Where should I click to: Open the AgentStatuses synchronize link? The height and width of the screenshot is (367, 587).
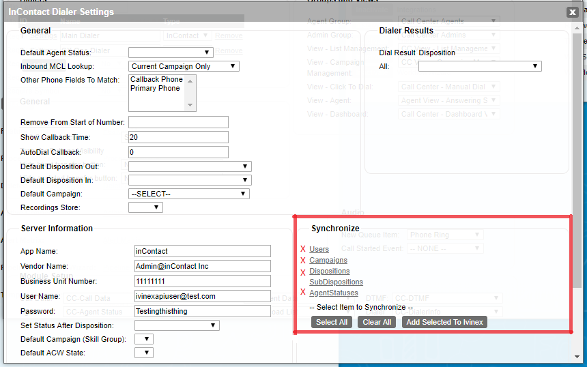pyautogui.click(x=334, y=293)
